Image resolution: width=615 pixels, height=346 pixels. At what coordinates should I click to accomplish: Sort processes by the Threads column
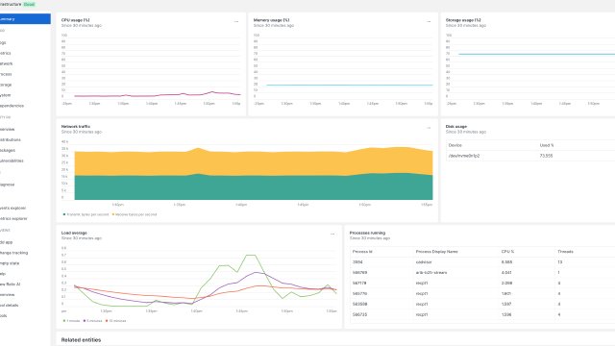(565, 252)
